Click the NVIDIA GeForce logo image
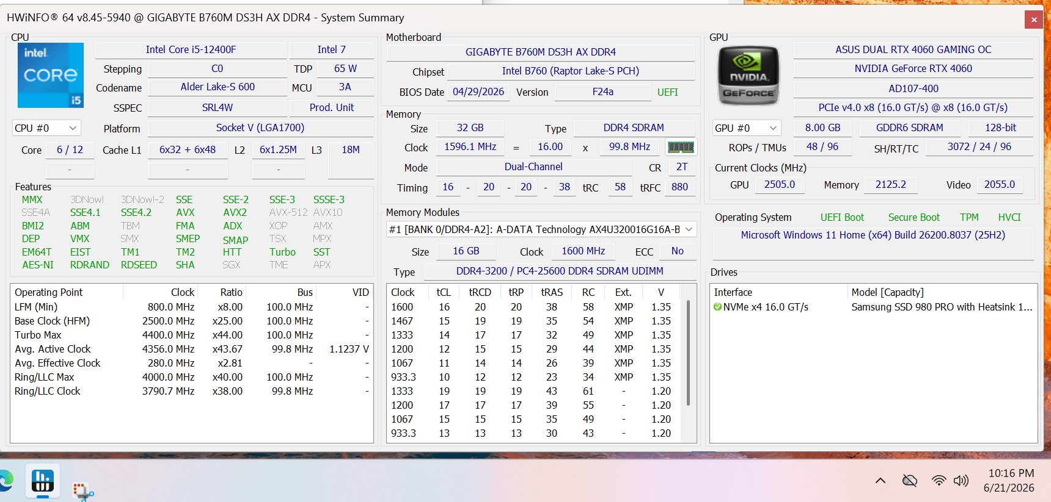1051x502 pixels. (749, 76)
